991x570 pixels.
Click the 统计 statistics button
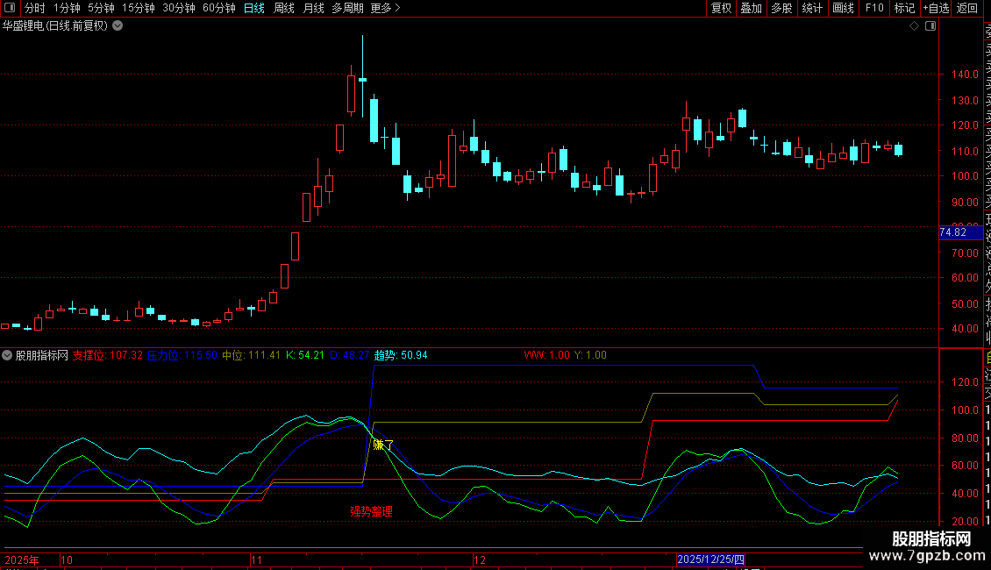(812, 8)
